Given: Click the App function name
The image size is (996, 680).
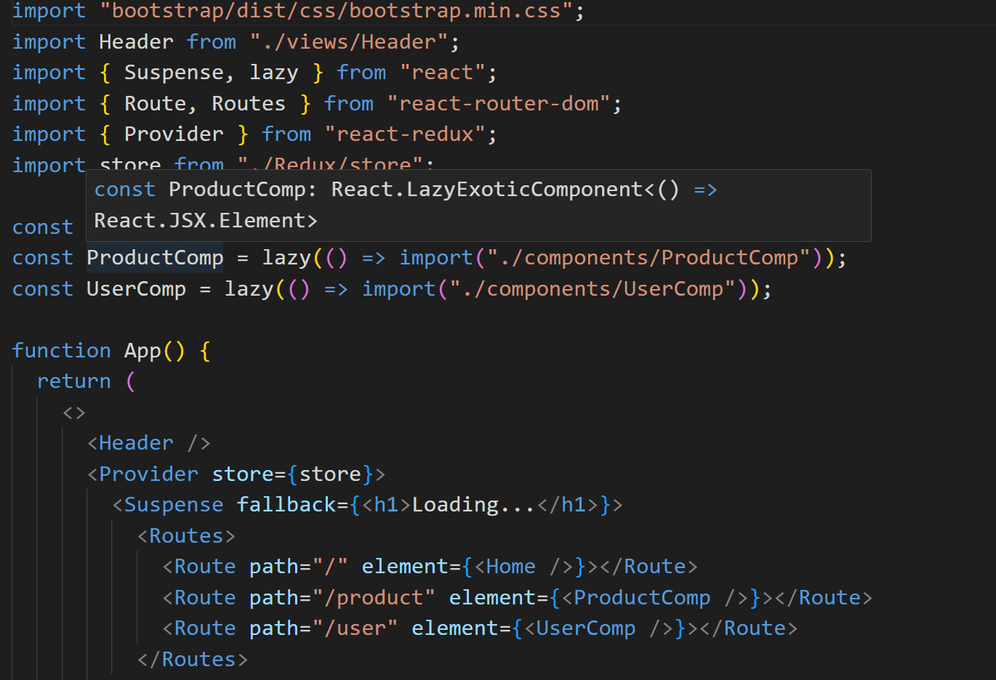Looking at the screenshot, I should (x=142, y=351).
